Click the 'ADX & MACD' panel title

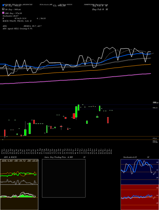pyautogui.click(x=10, y=157)
